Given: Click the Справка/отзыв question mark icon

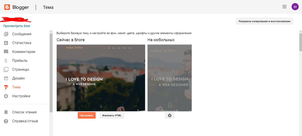Looking at the screenshot, I should point(6,121).
